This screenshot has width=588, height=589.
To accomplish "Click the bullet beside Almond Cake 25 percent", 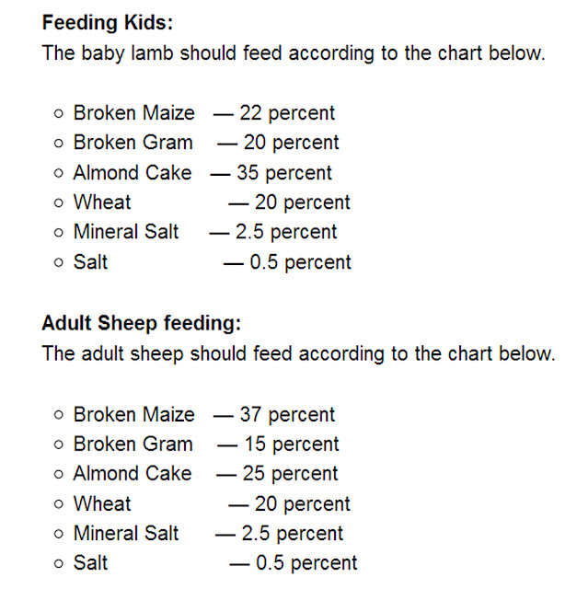I will (x=59, y=474).
